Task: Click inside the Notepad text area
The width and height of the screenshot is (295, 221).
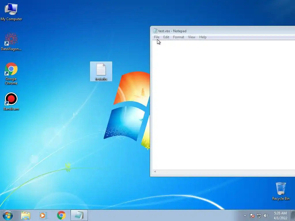Action: pyautogui.click(x=224, y=105)
